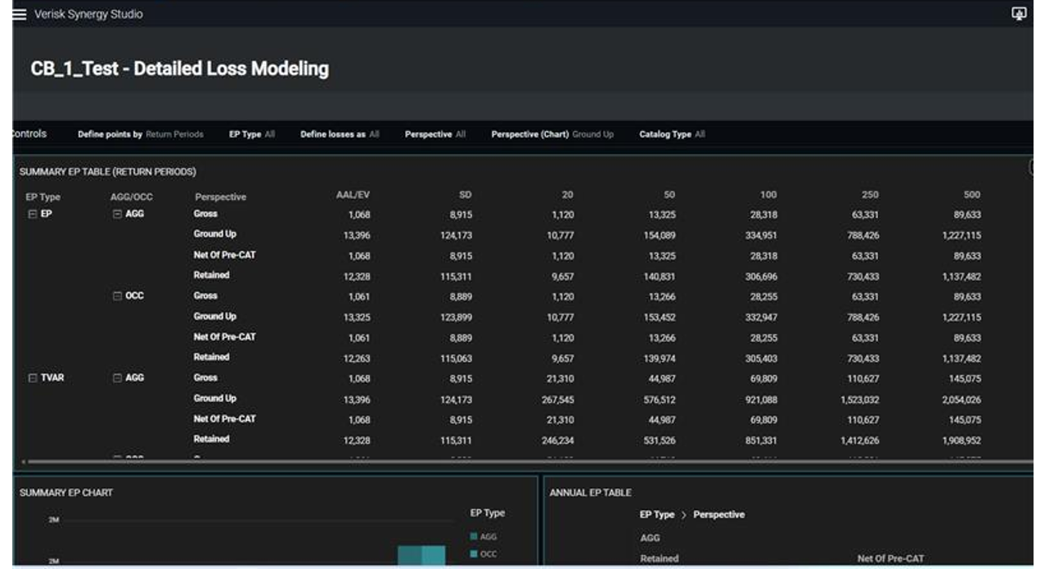Click the AGG legend color swatch
1045x569 pixels.
(x=474, y=537)
